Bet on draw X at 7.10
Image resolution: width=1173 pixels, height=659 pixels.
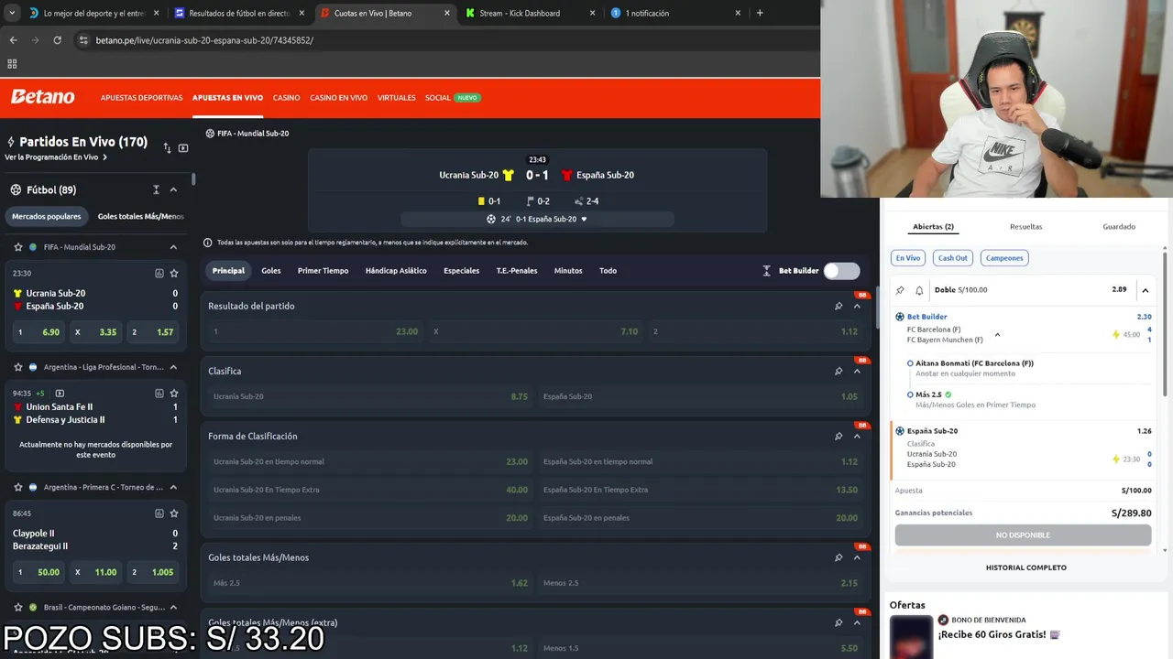tap(535, 331)
